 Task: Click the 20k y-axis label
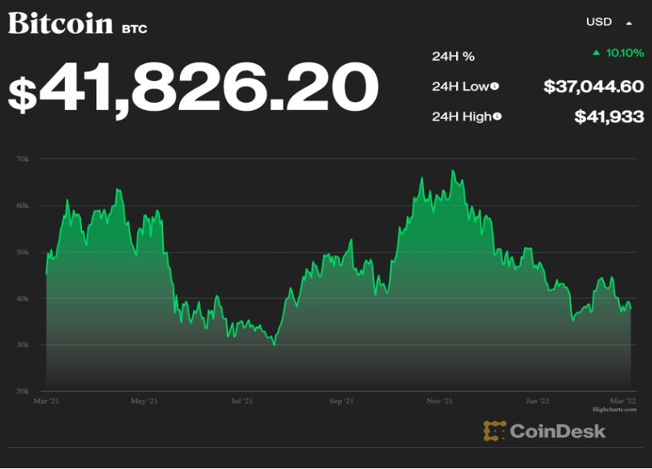[x=22, y=391]
